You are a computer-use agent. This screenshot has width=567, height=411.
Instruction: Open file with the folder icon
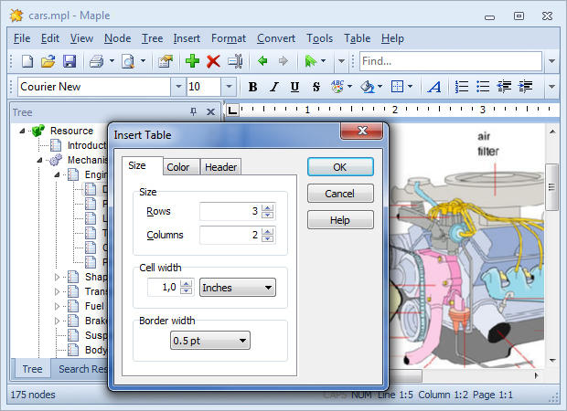48,61
